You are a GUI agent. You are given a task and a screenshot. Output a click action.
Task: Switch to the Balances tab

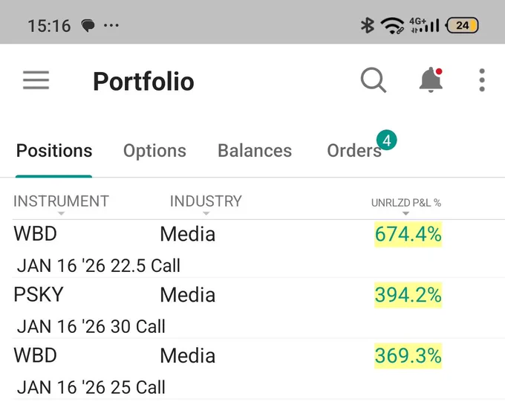click(x=255, y=151)
